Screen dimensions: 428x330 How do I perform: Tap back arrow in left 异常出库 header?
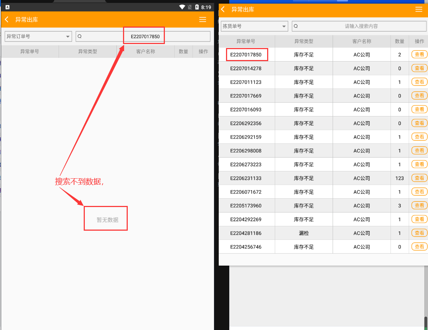(7, 20)
